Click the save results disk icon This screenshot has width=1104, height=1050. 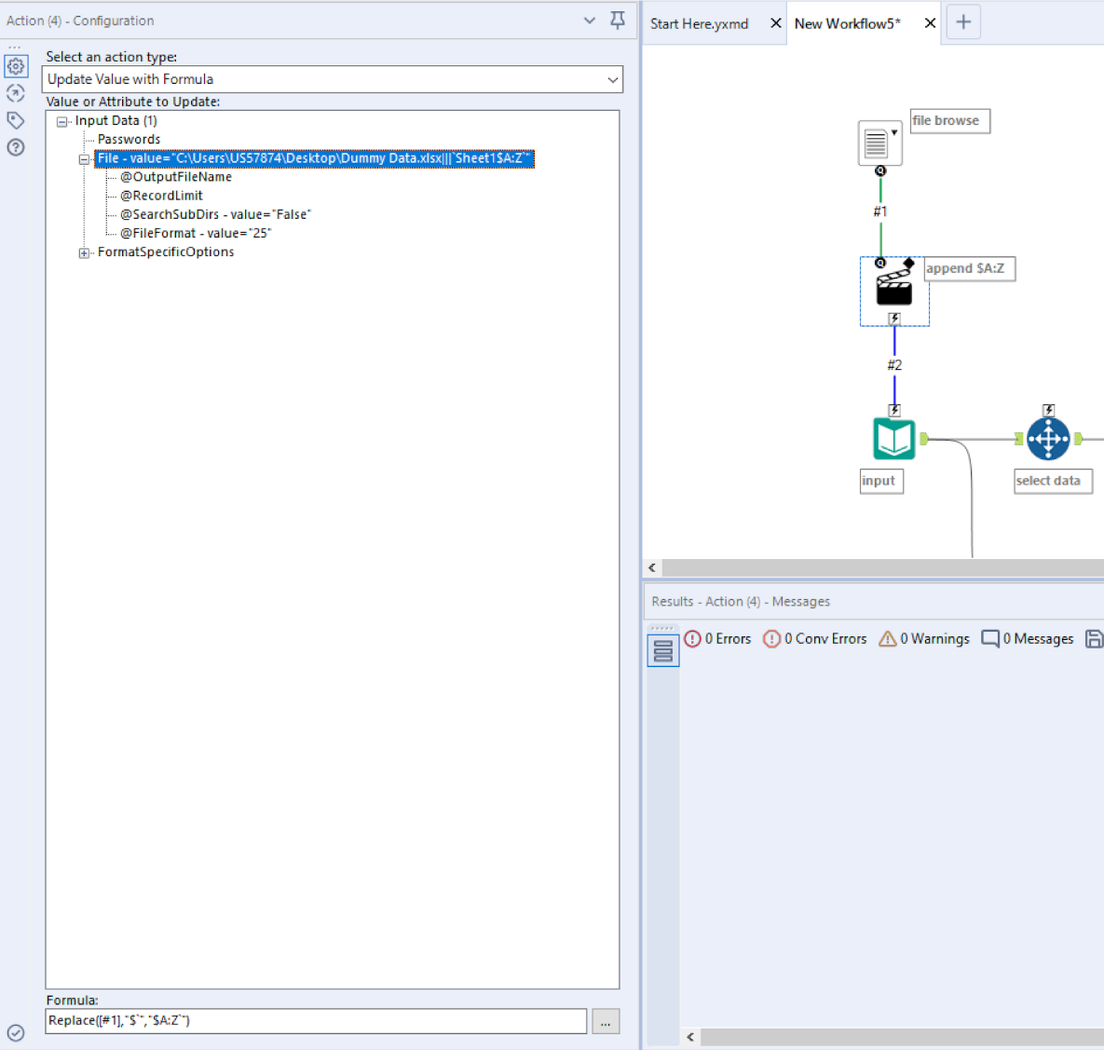[x=1095, y=638]
